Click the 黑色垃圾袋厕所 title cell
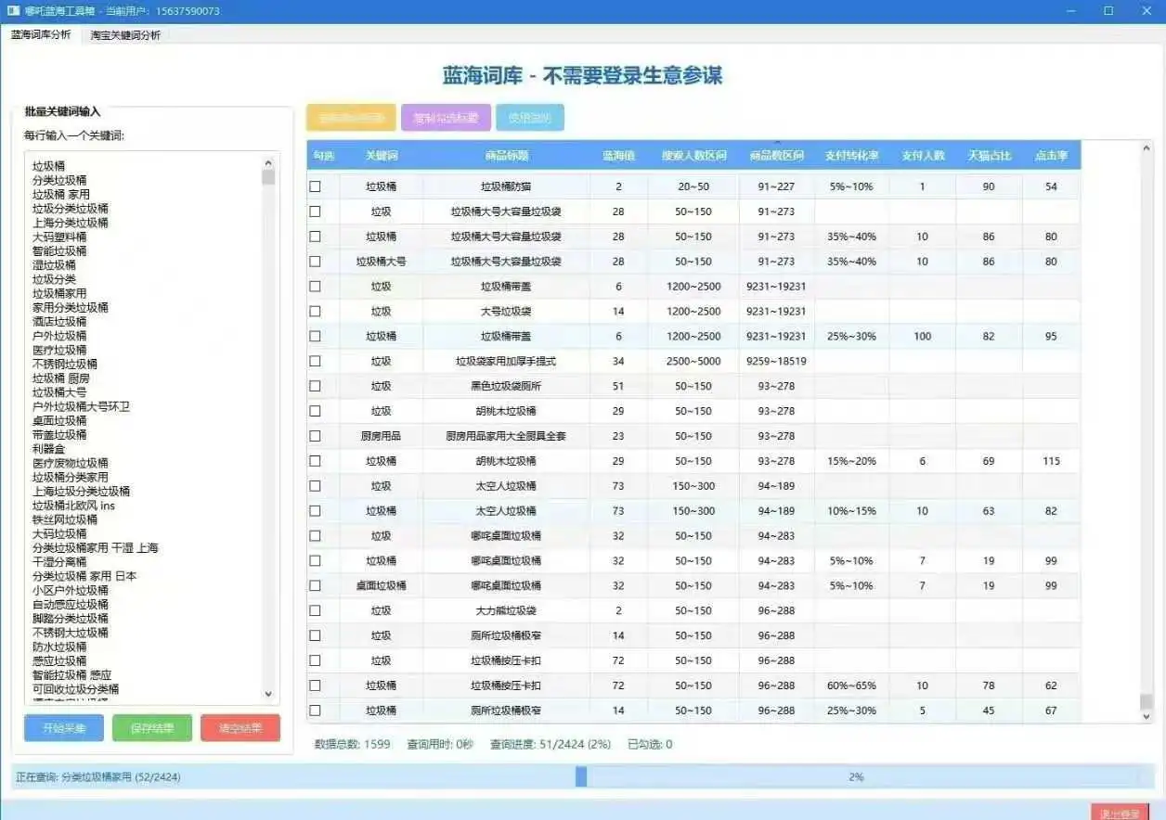Image resolution: width=1166 pixels, height=820 pixels. pos(506,386)
